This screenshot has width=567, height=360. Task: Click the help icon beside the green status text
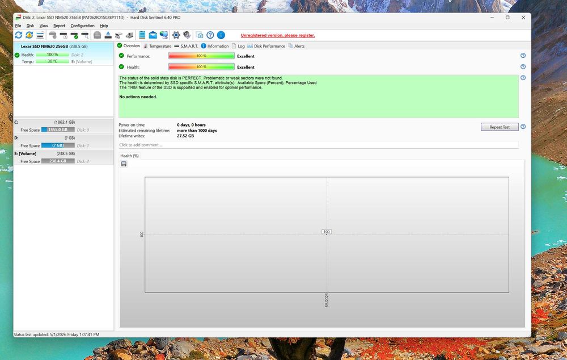pos(523,77)
